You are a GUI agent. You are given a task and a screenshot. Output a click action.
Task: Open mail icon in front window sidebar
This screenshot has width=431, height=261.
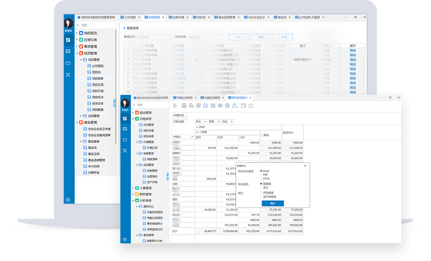[125, 140]
